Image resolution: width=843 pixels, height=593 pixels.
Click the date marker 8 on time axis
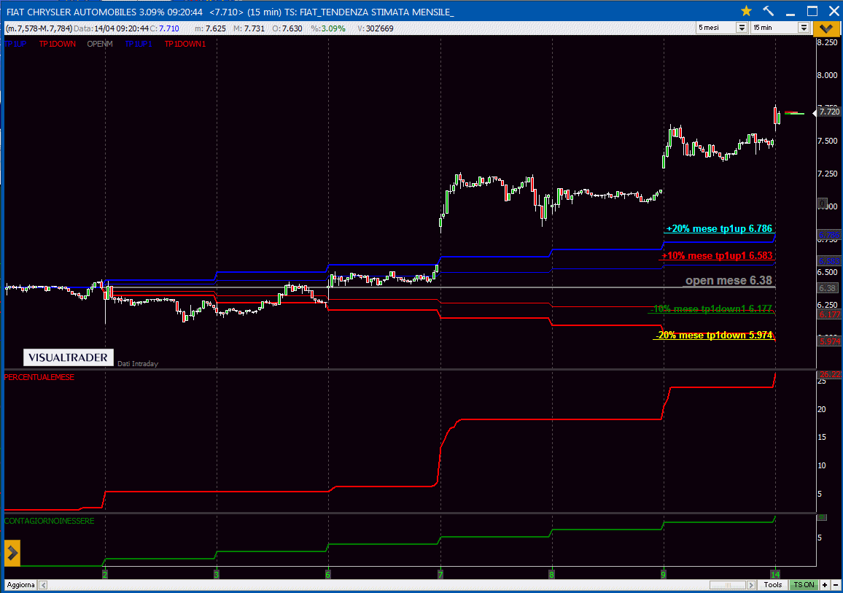pos(551,575)
